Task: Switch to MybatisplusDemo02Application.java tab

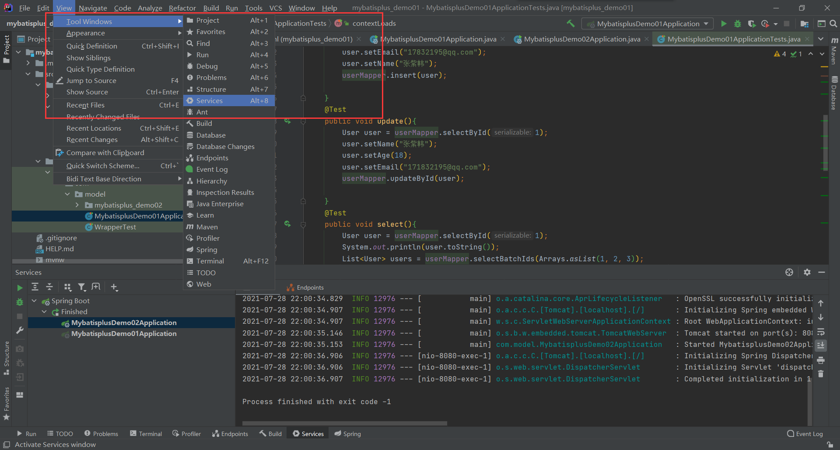Action: 581,39
